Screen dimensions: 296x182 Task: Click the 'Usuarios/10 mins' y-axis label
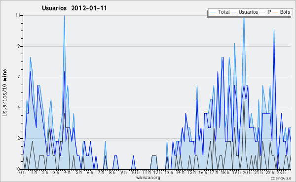(x=4, y=92)
